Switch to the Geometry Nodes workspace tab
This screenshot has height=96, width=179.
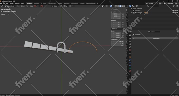point(91,3)
